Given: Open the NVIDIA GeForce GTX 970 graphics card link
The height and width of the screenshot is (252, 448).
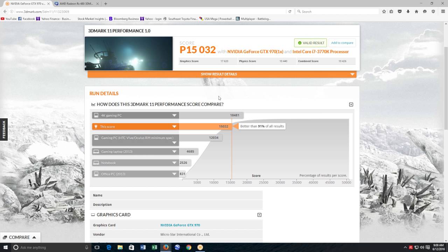Looking at the screenshot, I should [x=180, y=225].
